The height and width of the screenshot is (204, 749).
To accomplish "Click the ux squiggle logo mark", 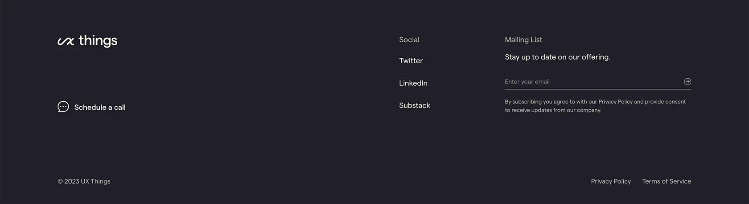I will pos(66,41).
